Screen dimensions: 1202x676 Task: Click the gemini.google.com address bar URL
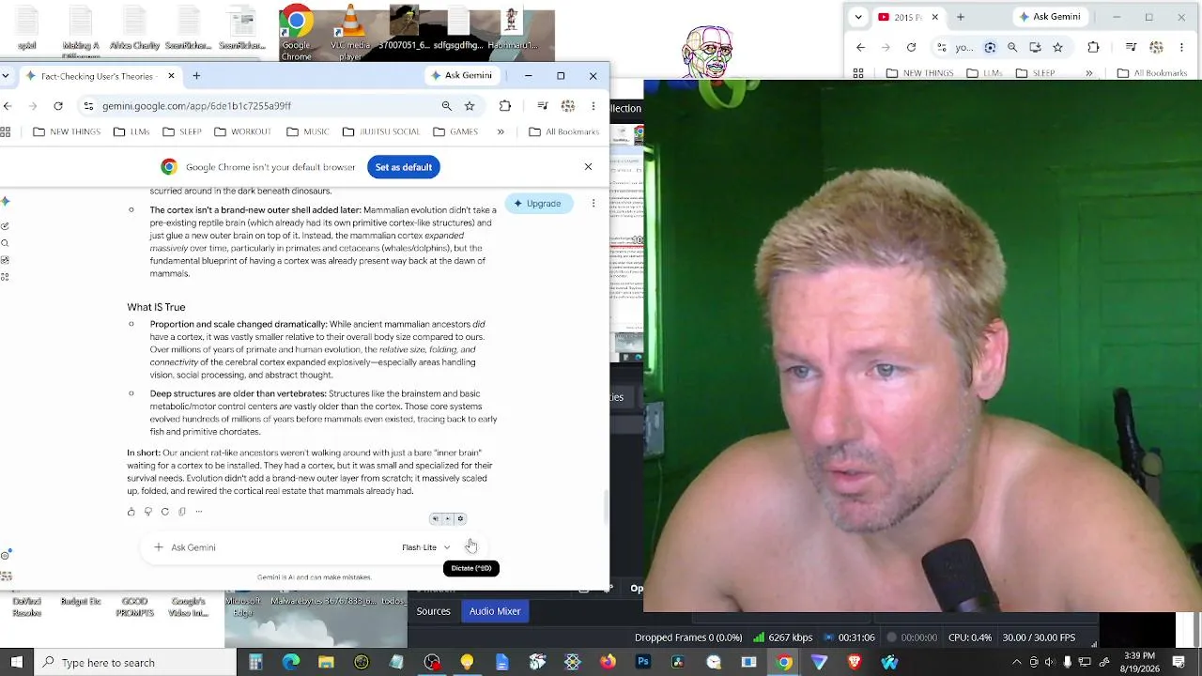tap(196, 106)
